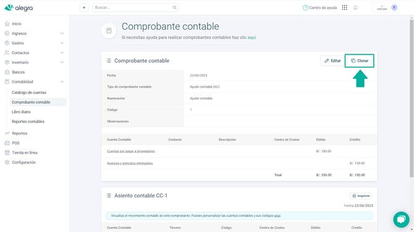Click the Imprimir button

tap(361, 196)
